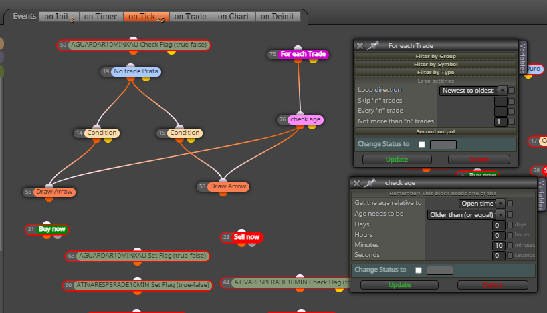Expand the Filter by Symbol section
Screen dimensions: 547x313
pyautogui.click(x=435, y=64)
